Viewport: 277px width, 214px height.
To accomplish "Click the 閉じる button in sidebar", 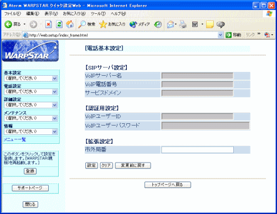I will click(x=30, y=204).
